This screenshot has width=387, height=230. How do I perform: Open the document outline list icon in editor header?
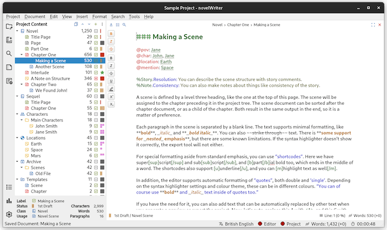click(x=118, y=25)
